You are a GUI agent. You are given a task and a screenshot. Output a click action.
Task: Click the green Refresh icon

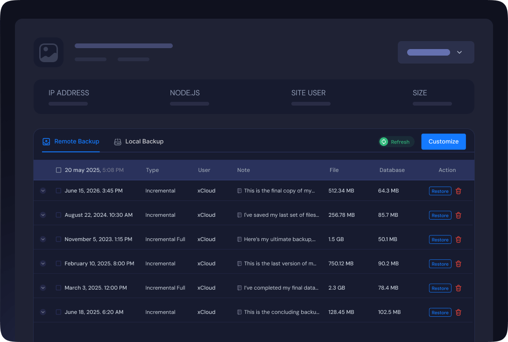click(x=384, y=142)
